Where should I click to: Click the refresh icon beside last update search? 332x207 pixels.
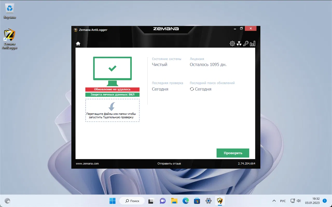(192, 89)
